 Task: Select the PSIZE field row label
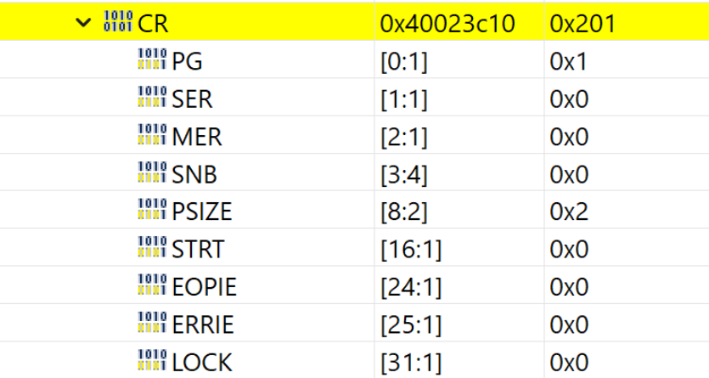[x=203, y=212]
